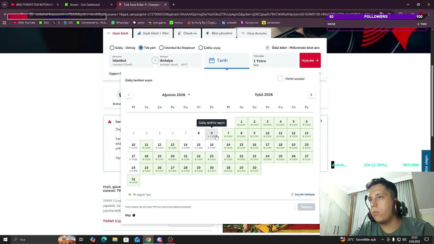This screenshot has width=434, height=244.
Task: Click the Tamam confirm button
Action: (x=306, y=207)
